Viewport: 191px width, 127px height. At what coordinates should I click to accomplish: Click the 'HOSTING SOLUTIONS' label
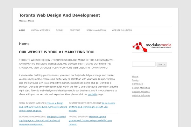[79, 117]
